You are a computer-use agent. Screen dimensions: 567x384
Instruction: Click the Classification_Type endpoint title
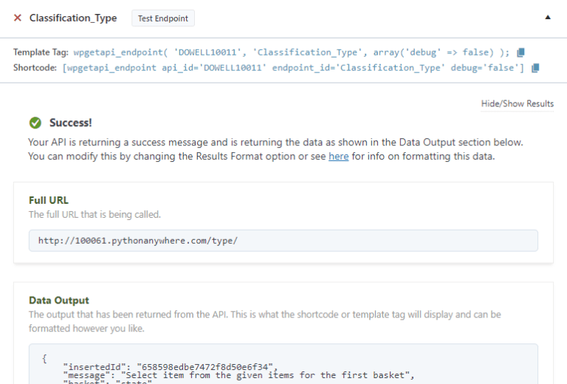(73, 18)
